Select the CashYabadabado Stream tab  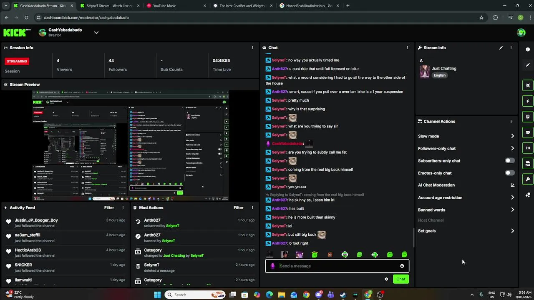[x=43, y=6]
